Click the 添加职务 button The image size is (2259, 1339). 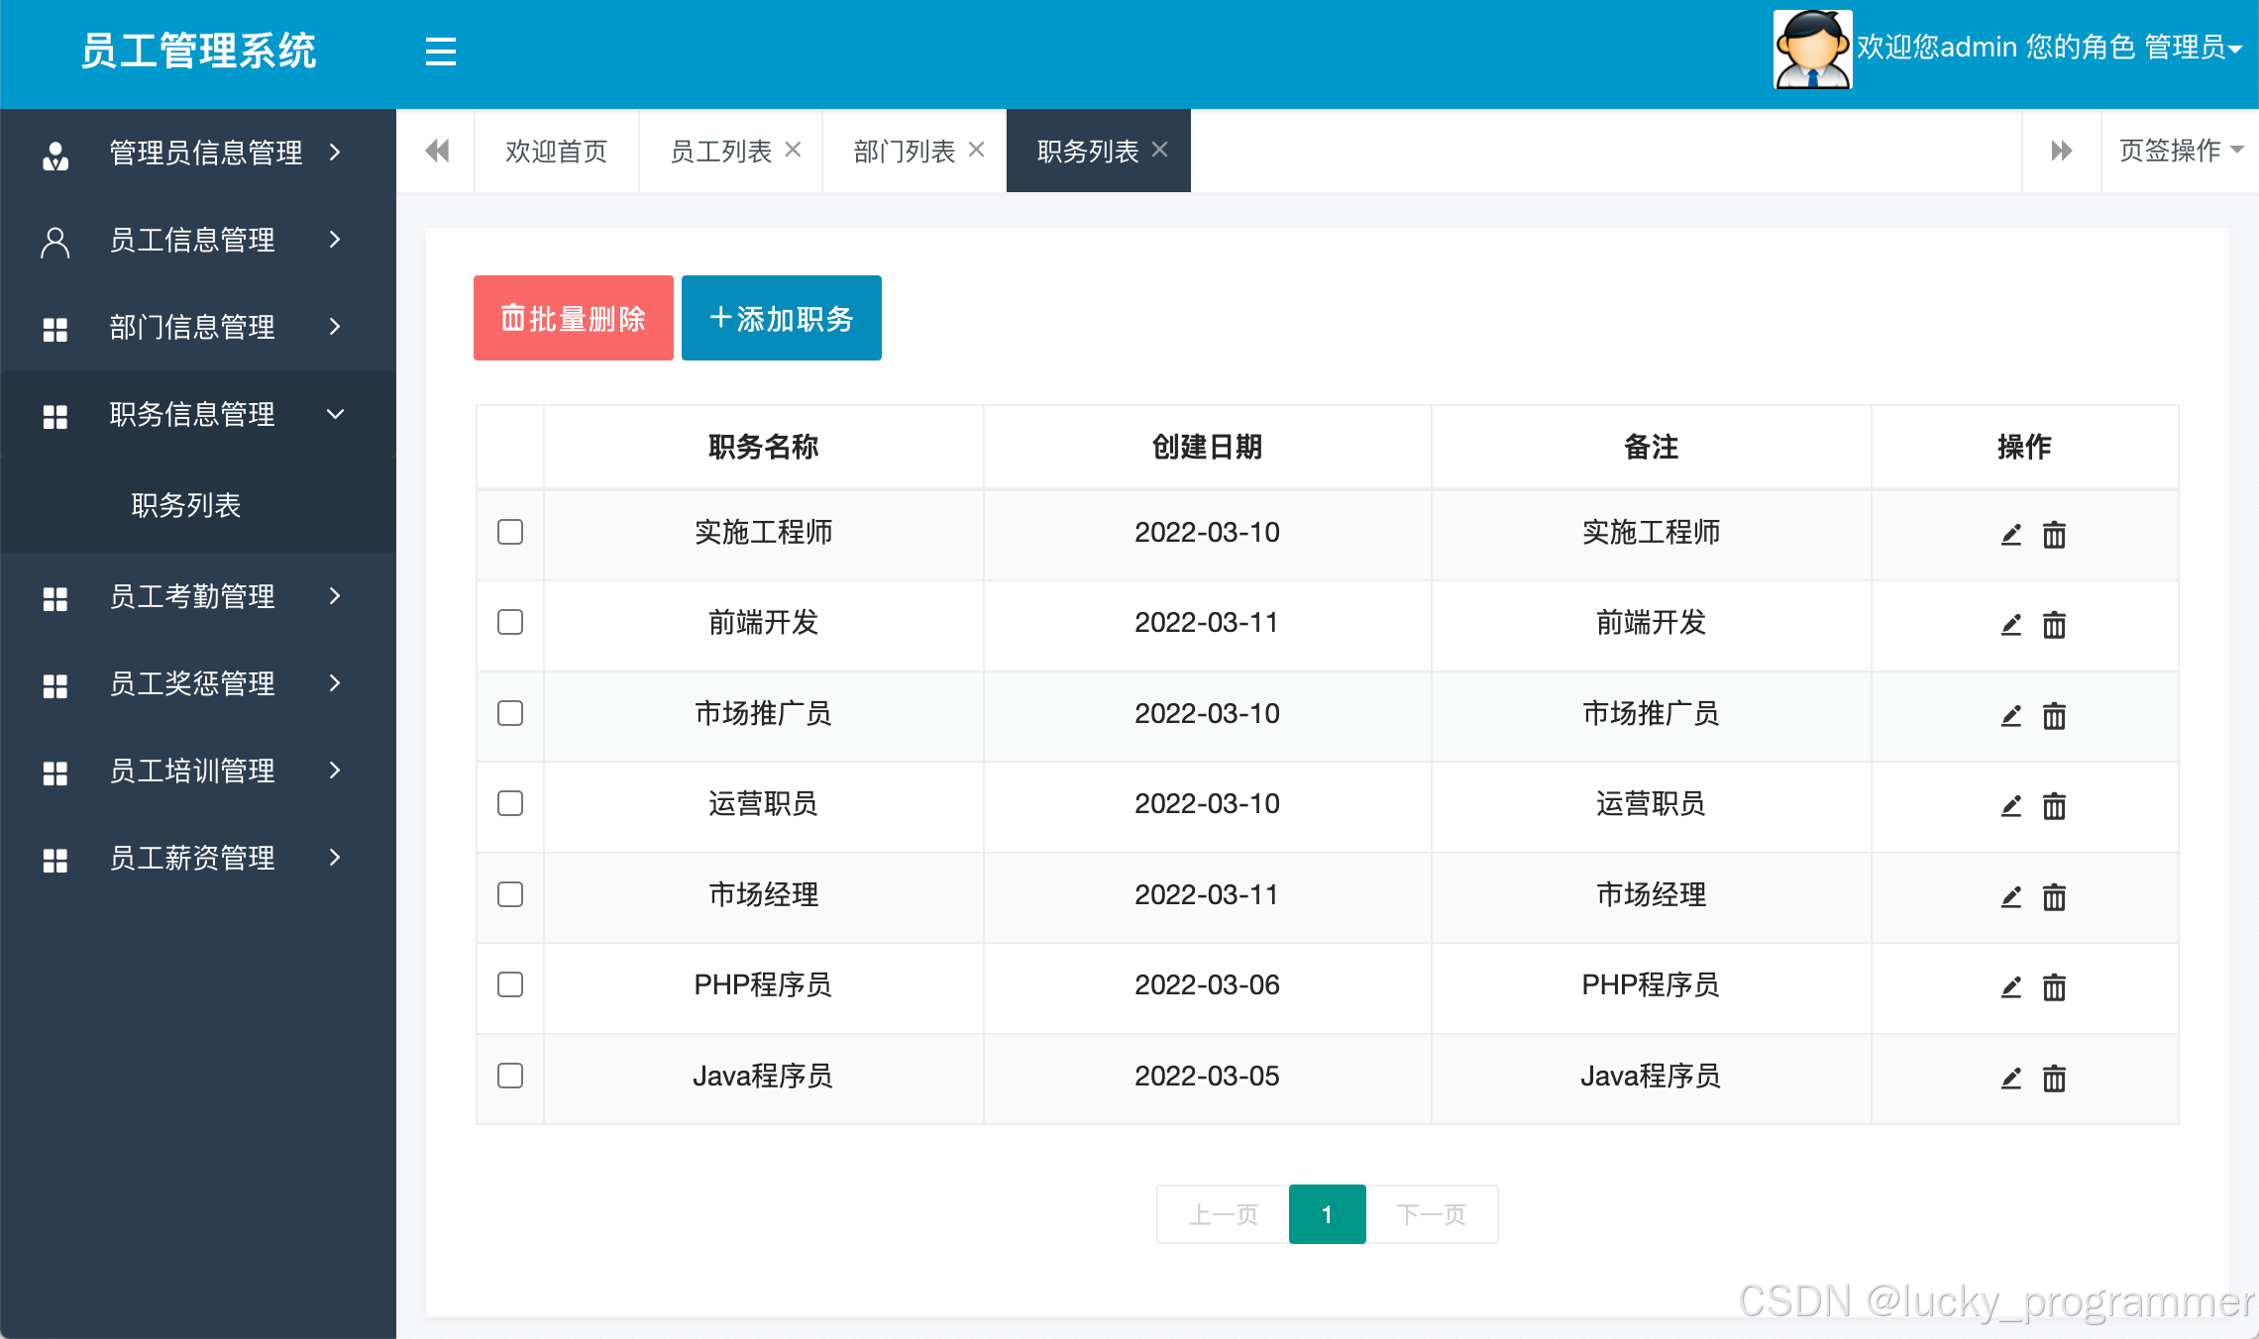click(781, 318)
